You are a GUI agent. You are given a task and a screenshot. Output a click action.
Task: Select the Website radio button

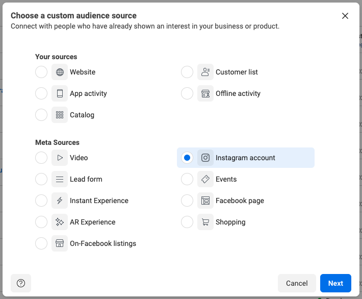click(x=41, y=72)
